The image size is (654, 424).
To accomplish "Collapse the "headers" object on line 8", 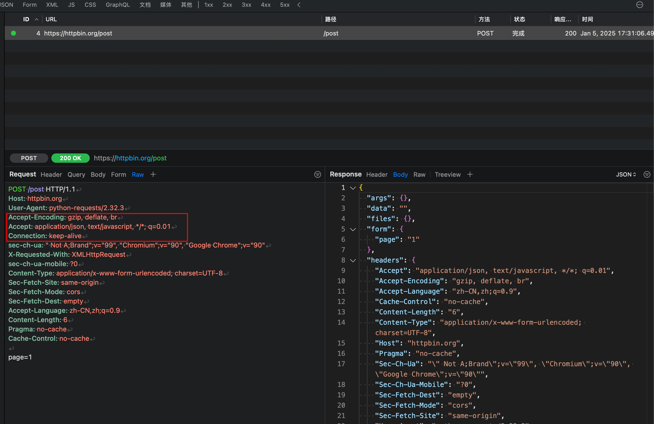I will coord(353,260).
